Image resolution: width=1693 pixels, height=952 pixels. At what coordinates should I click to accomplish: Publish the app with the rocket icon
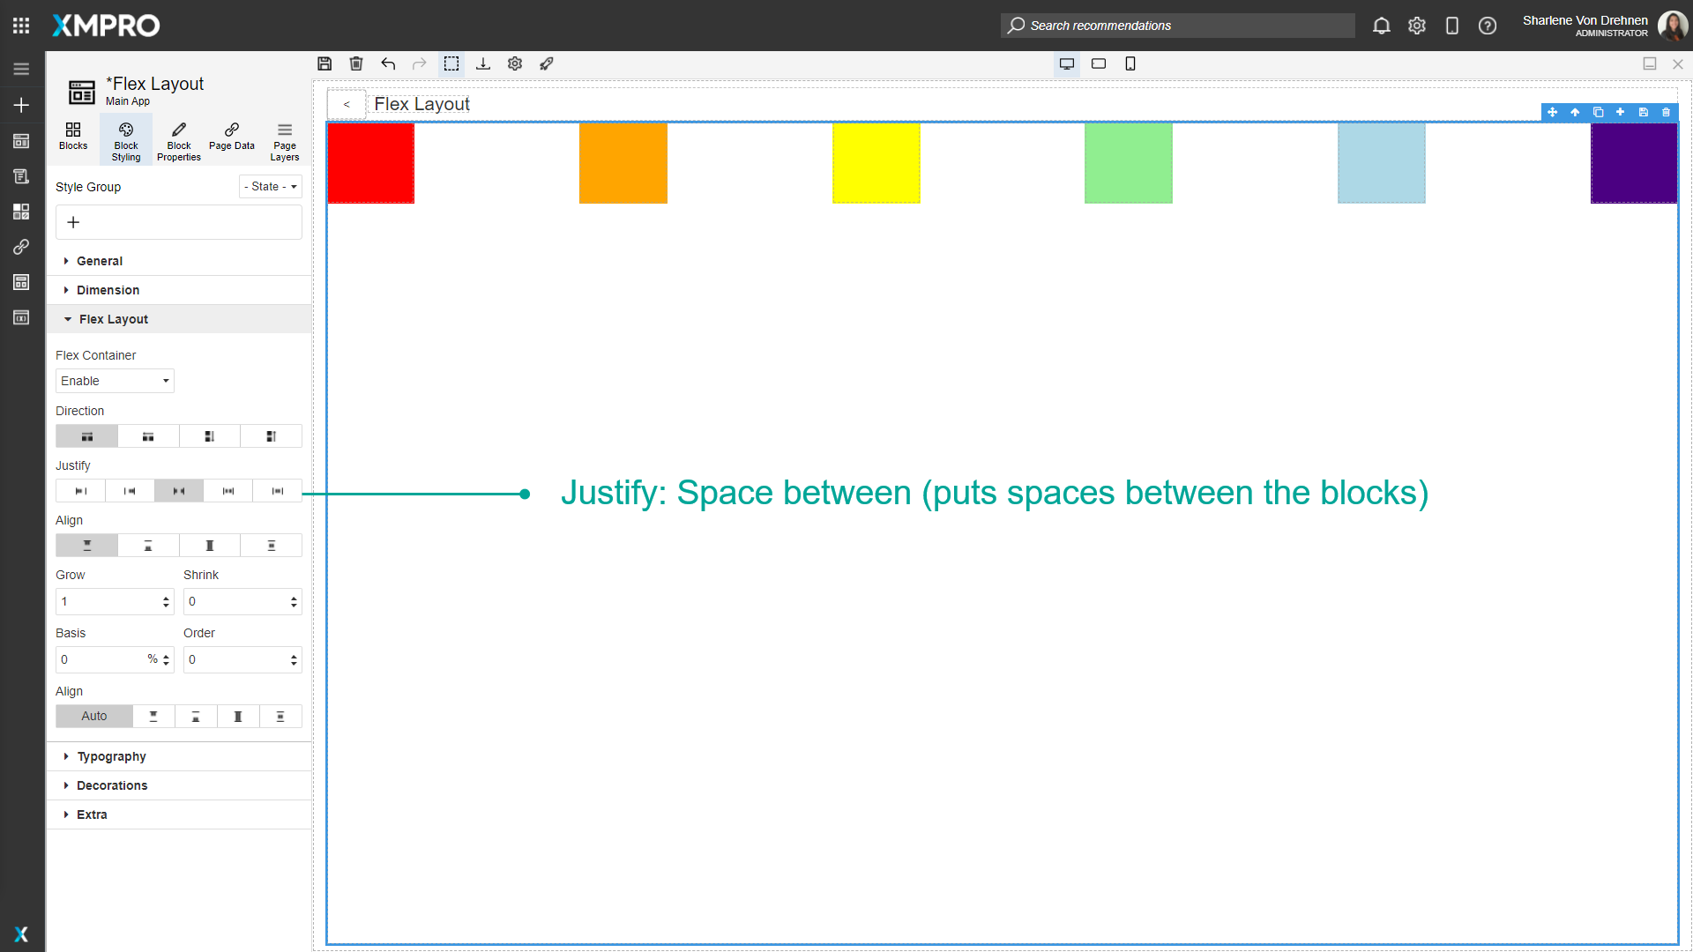tap(547, 63)
